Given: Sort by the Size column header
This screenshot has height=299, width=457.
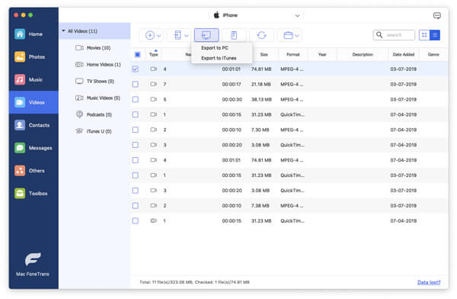Looking at the screenshot, I should click(264, 55).
